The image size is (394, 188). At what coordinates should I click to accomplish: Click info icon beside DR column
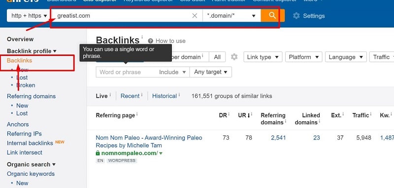tap(229, 114)
